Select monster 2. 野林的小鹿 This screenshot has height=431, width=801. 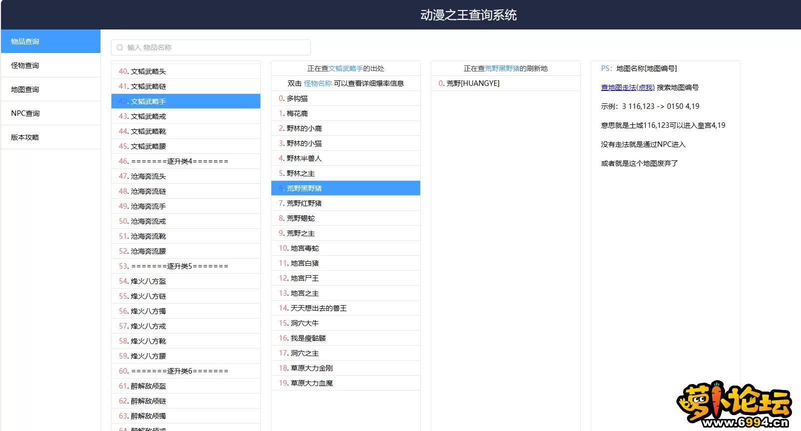tap(346, 128)
